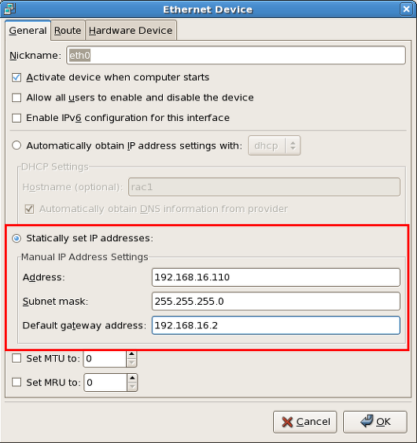Check the Set MRU to checkbox
The width and height of the screenshot is (417, 443).
coord(17,383)
